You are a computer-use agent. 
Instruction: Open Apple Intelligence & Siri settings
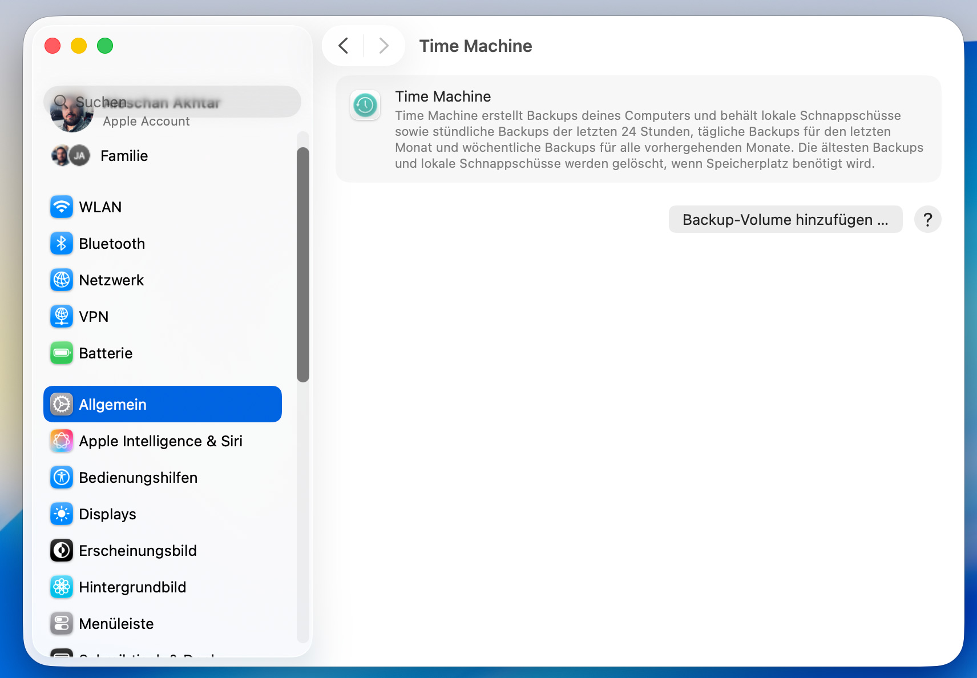click(x=163, y=441)
